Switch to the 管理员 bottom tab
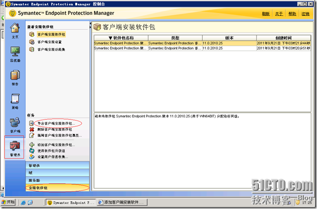The width and height of the screenshot is (317, 209). point(58,165)
